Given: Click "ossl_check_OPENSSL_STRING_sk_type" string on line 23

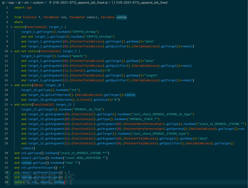Looking at the screenshot, I should (162, 114).
